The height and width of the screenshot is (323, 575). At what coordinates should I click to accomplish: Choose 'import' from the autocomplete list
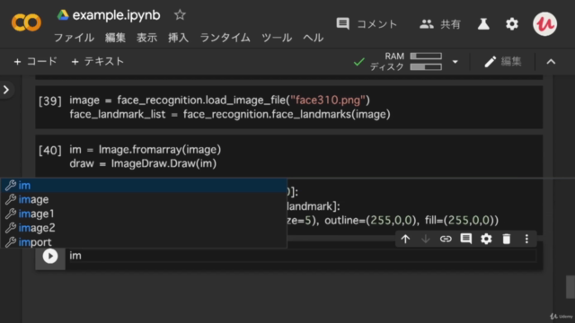(x=144, y=241)
